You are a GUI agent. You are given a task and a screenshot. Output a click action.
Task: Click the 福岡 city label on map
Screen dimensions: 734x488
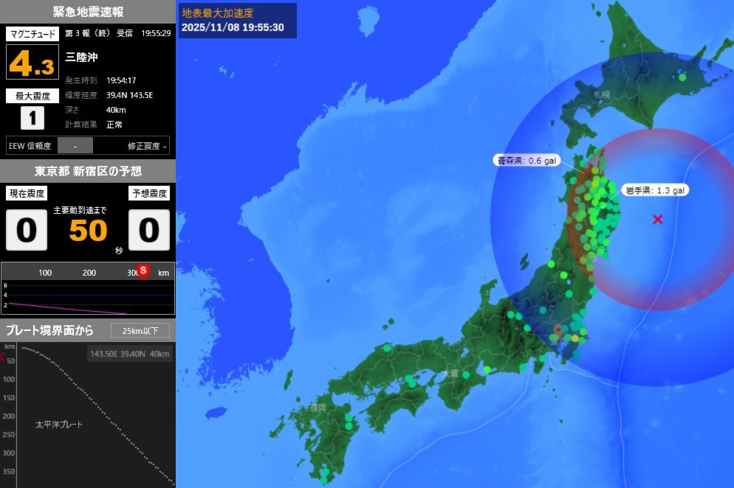(318, 408)
